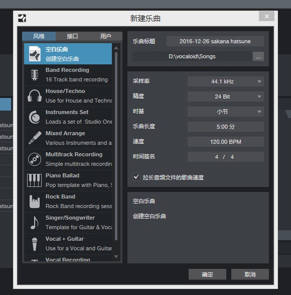Select the Instruments Set knob icon
Viewport: 291px width, 295px height.
[x=35, y=117]
